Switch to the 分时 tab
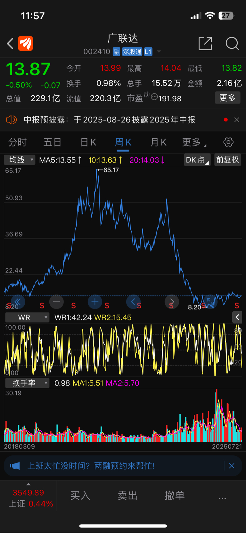The width and height of the screenshot is (246, 533). [x=17, y=142]
